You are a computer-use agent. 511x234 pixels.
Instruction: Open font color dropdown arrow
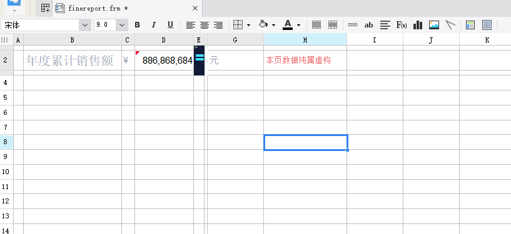tap(298, 25)
